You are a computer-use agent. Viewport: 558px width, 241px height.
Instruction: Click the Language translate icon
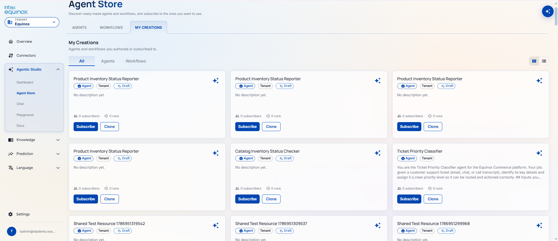pyautogui.click(x=11, y=168)
